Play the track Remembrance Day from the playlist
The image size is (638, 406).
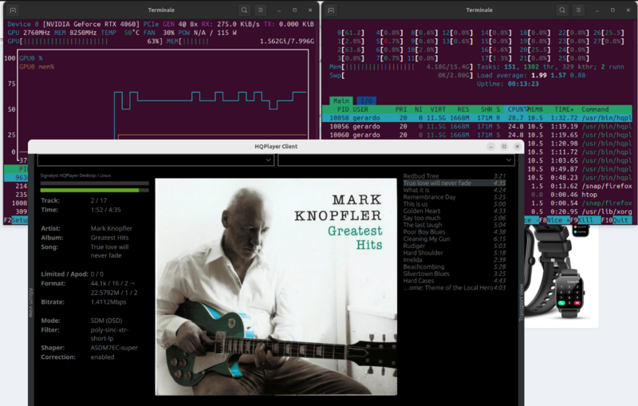[430, 197]
